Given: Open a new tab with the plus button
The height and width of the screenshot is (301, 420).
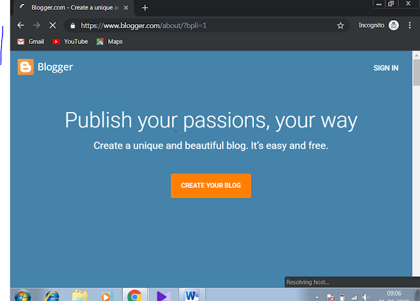Looking at the screenshot, I should 145,8.
